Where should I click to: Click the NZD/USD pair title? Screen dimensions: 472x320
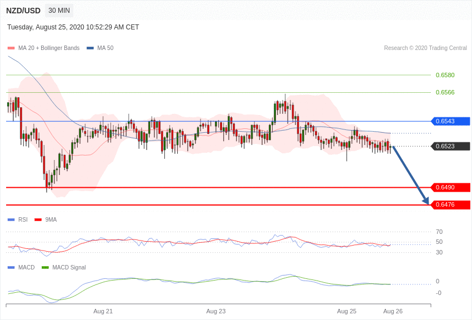pyautogui.click(x=23, y=11)
